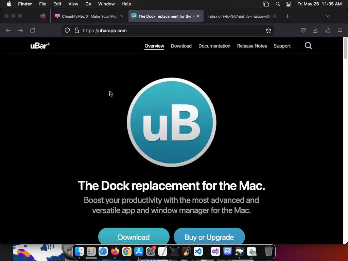The width and height of the screenshot is (348, 261).
Task: Close the uBar Dock replacement tab
Action: pyautogui.click(x=198, y=16)
